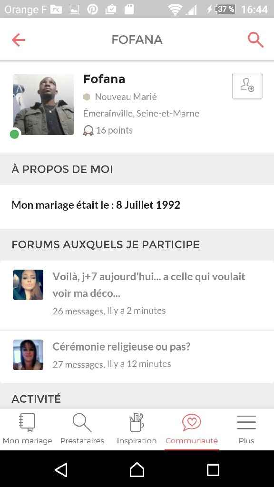Tap the back arrow to leave Fofana's profile
Viewport: 274px width, 487px height.
tap(18, 40)
